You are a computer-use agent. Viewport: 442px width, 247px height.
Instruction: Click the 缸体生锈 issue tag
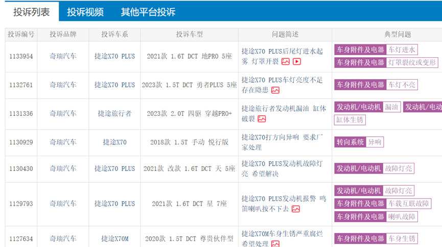click(350, 120)
